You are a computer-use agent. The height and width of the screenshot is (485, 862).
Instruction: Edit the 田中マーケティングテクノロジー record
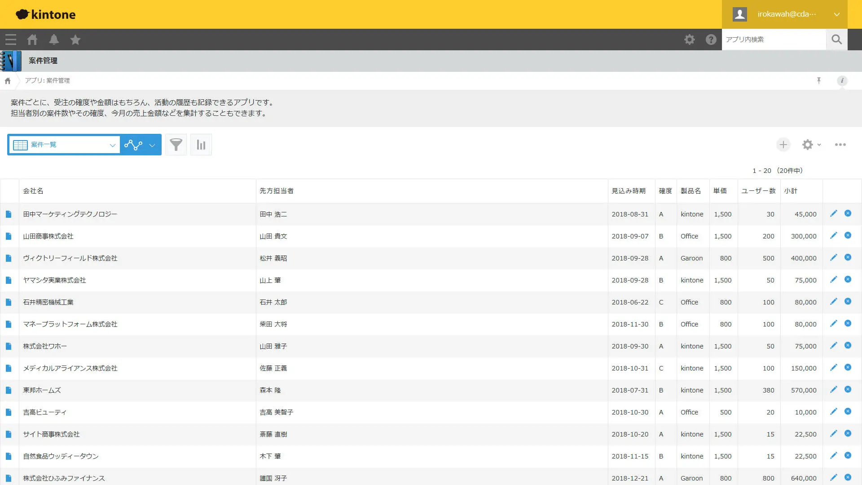point(833,214)
